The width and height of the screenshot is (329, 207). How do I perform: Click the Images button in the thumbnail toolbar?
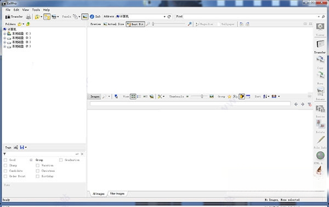point(95,96)
